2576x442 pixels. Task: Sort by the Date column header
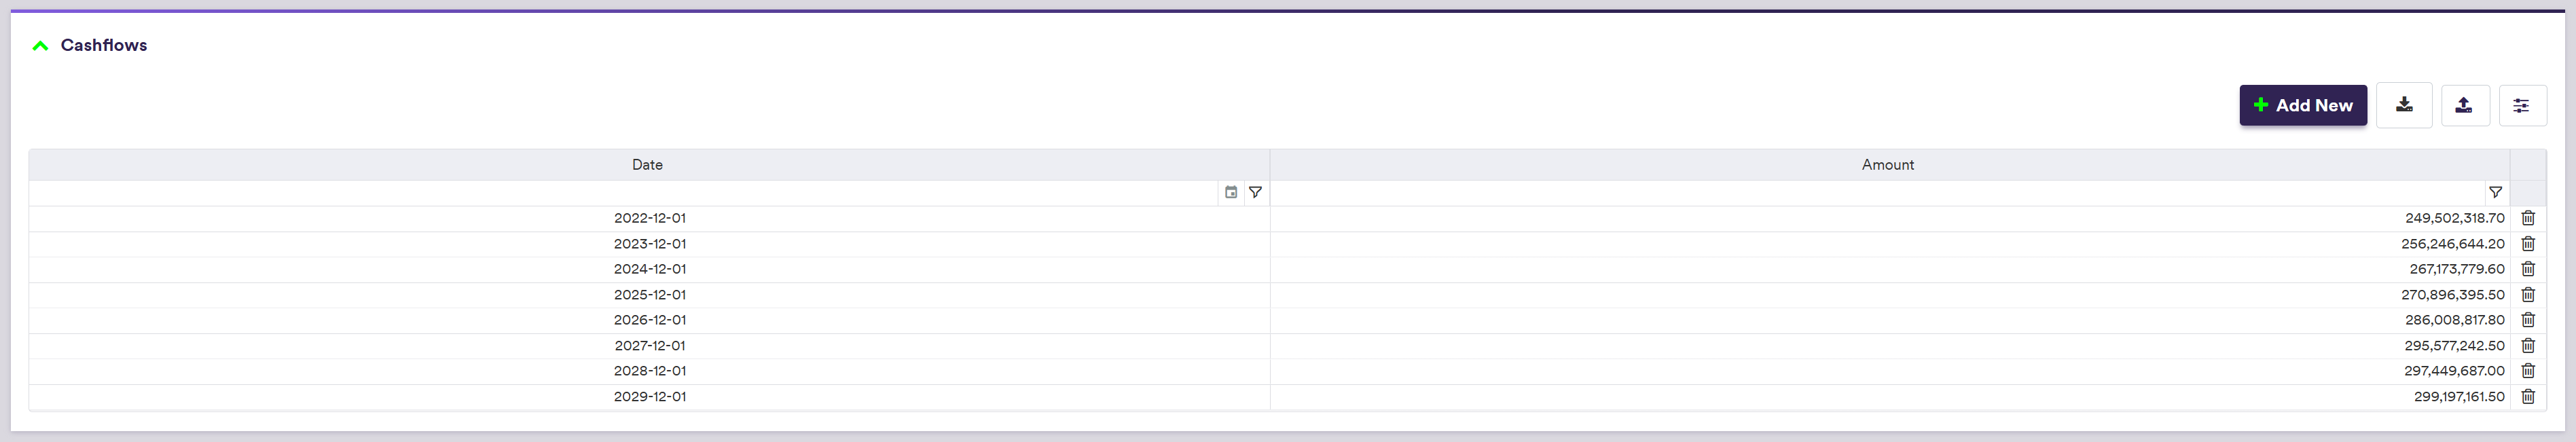click(647, 165)
